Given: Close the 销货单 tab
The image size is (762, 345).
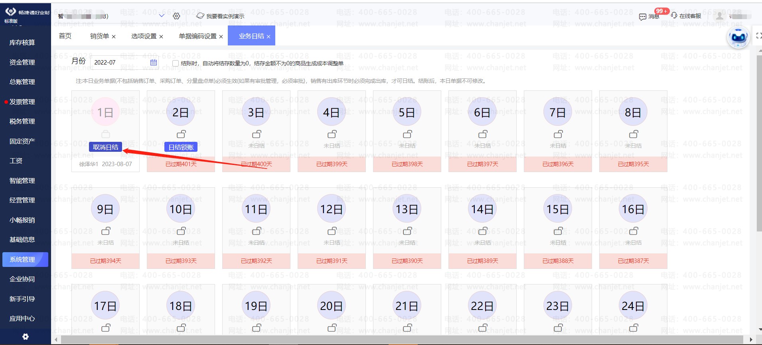Looking at the screenshot, I should click(x=114, y=37).
